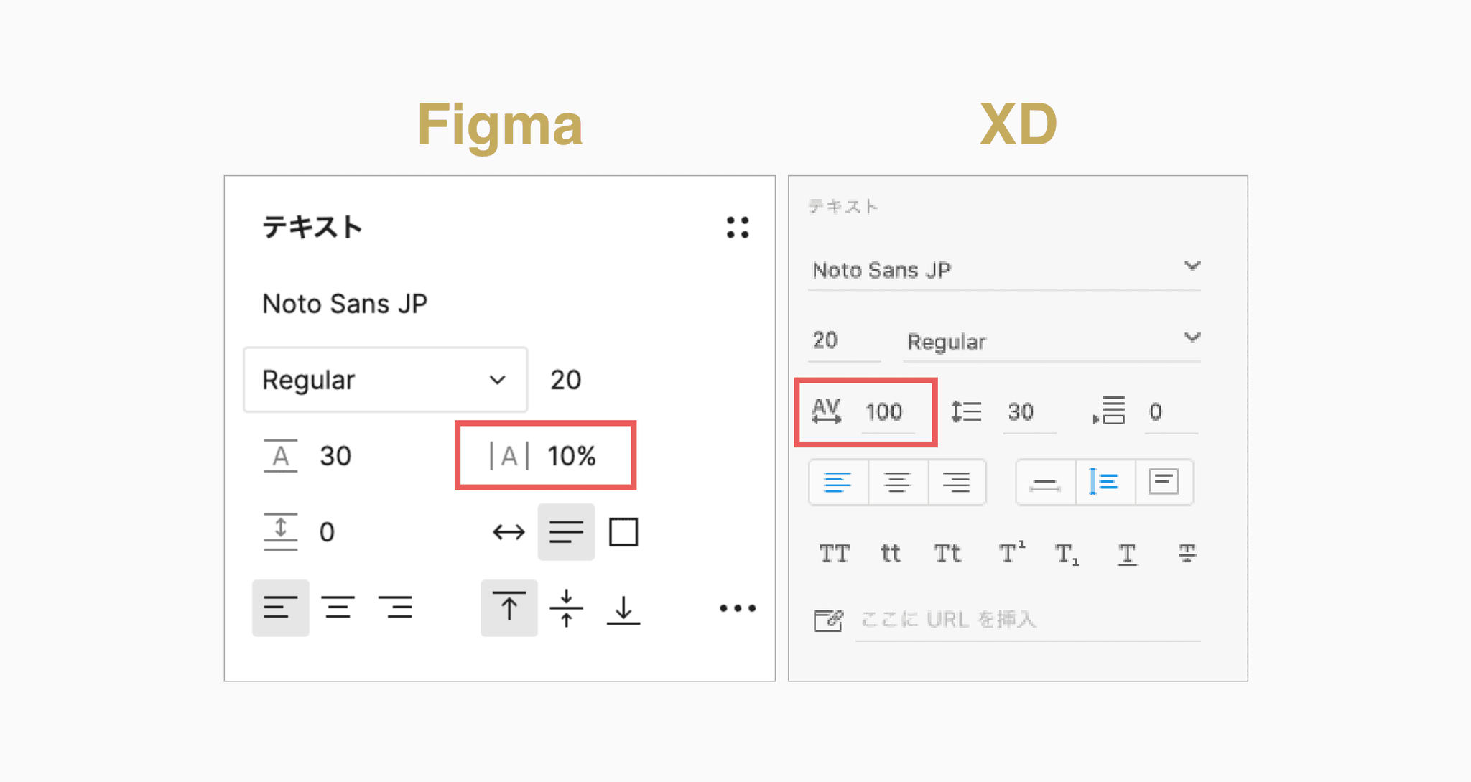1471x782 pixels.
Task: Align text to top in Figma
Action: click(x=509, y=608)
